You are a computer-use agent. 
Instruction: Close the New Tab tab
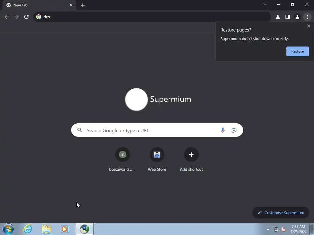click(71, 5)
